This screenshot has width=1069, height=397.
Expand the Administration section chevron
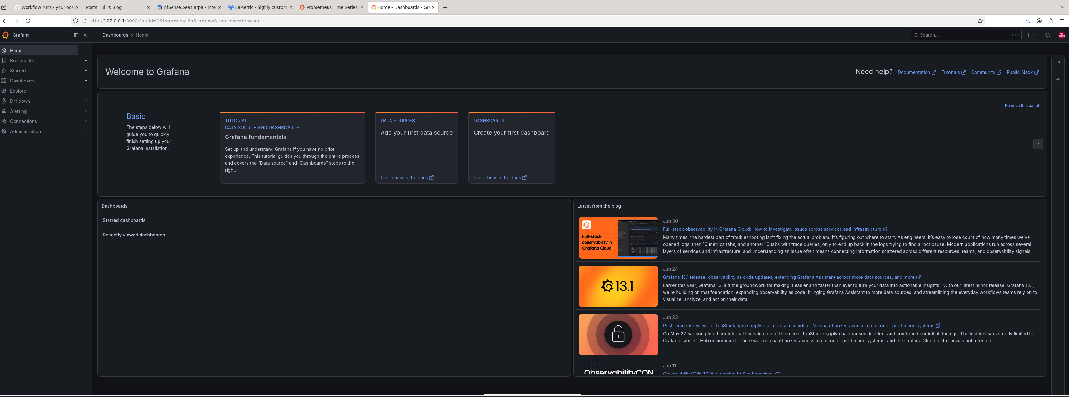tap(86, 131)
